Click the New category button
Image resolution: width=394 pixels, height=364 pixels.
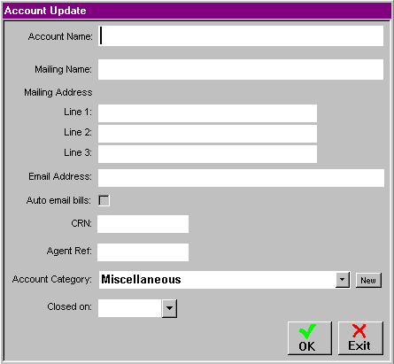(x=368, y=280)
